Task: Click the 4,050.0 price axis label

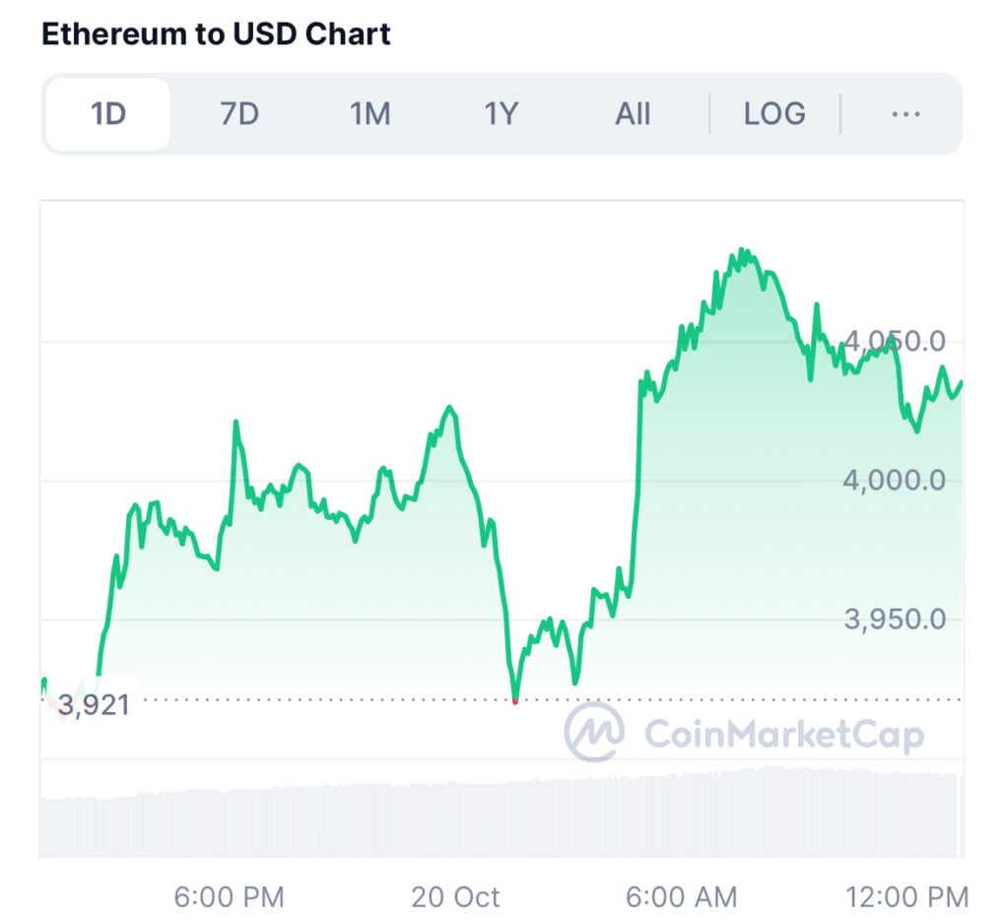Action: pos(895,342)
